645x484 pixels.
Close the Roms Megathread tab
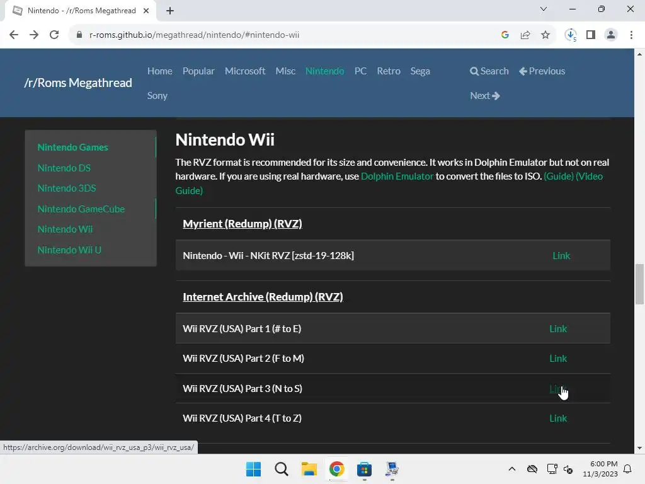(146, 11)
